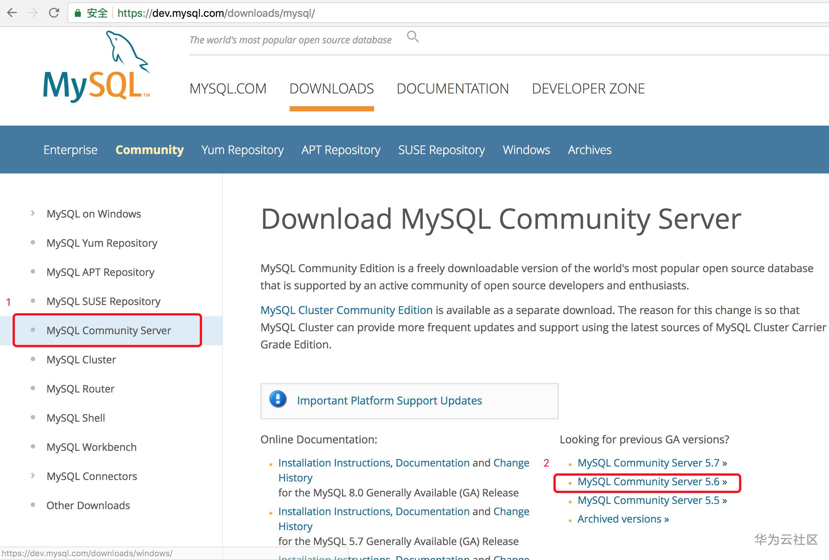Image resolution: width=829 pixels, height=560 pixels.
Task: Open the DOCUMENTATION main tab
Action: pyautogui.click(x=453, y=89)
